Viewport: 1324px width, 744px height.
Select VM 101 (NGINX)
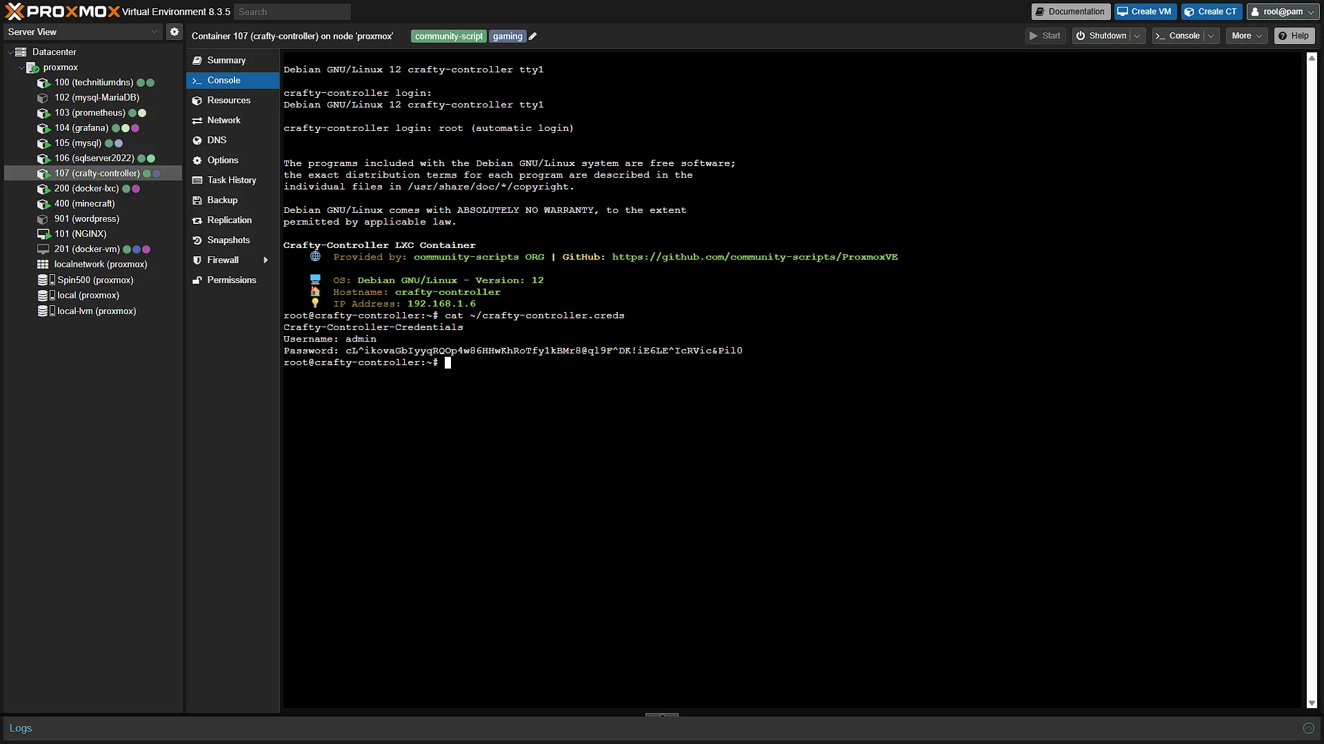tap(80, 234)
